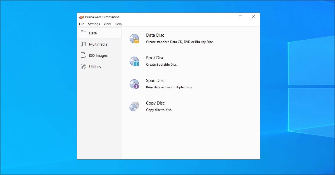Click the BurnAware logo icon in title bar

81,17
